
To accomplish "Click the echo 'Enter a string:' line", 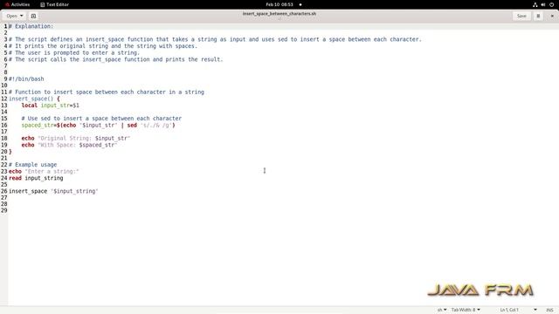I will click(x=44, y=171).
